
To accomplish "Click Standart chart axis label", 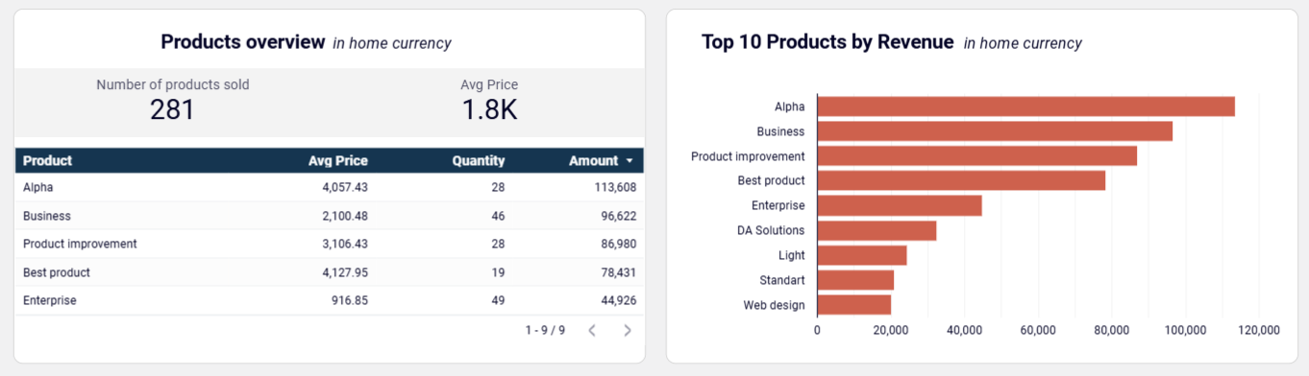I will pos(781,280).
